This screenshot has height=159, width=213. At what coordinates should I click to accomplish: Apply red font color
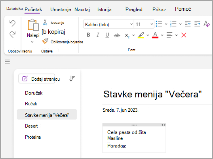pos(155,35)
